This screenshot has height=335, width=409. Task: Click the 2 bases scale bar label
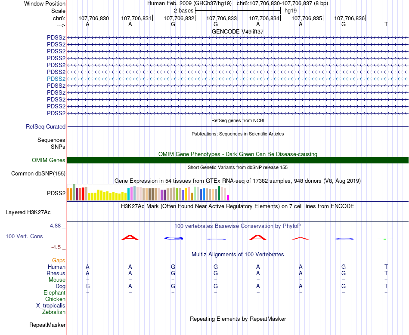tap(184, 11)
